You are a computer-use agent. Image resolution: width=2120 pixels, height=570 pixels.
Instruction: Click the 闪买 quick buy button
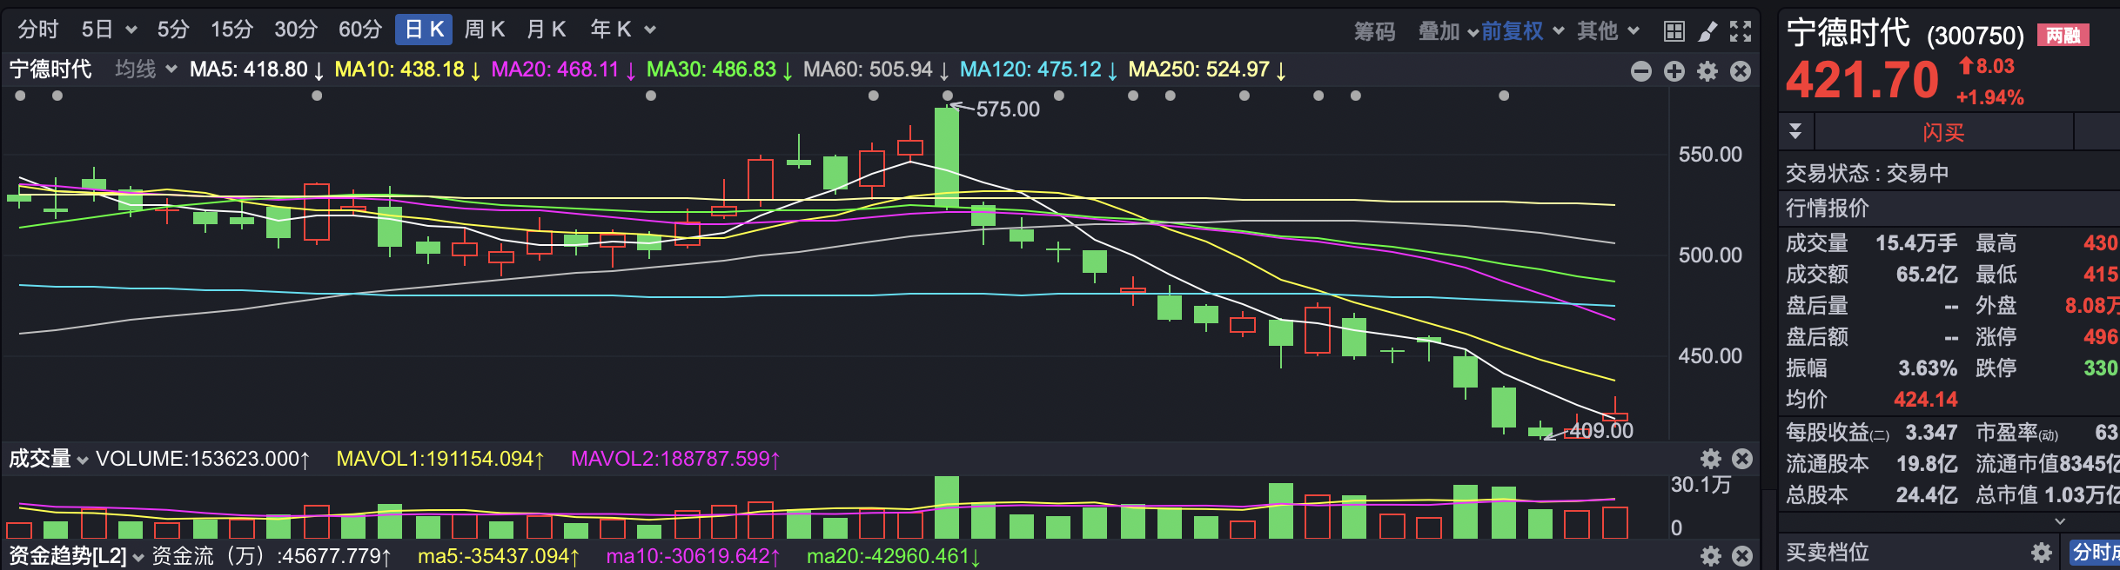(1942, 132)
